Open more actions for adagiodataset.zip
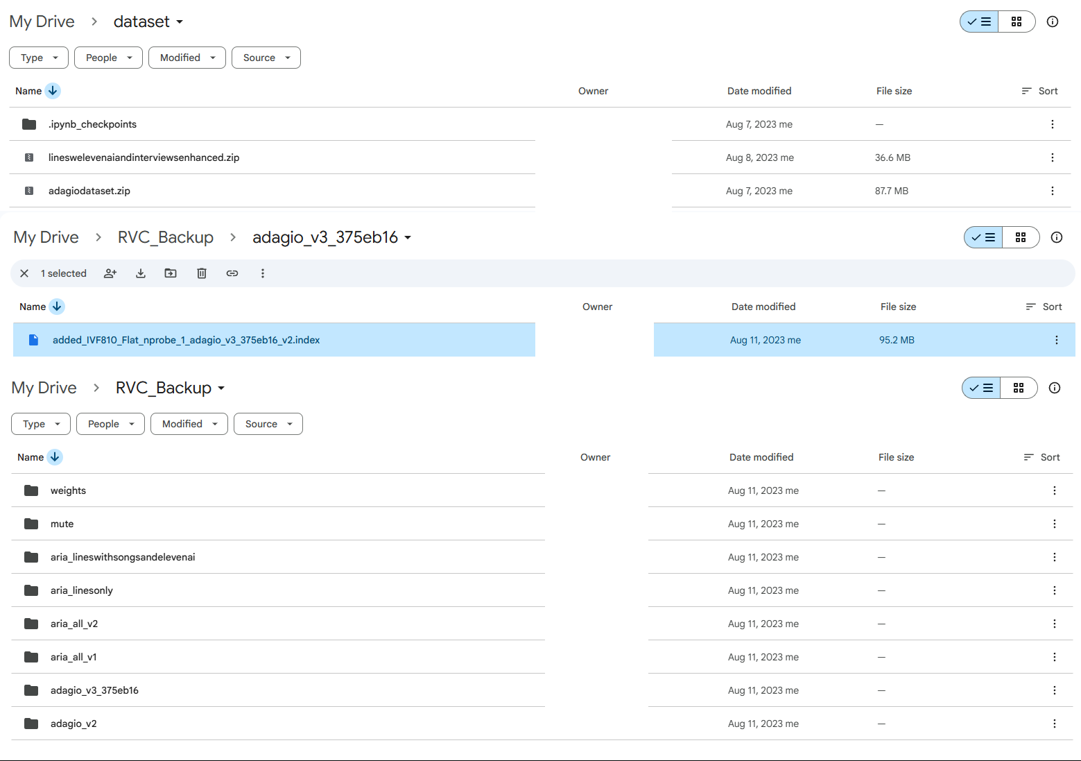Screen dimensions: 1081x761 (x=1053, y=191)
